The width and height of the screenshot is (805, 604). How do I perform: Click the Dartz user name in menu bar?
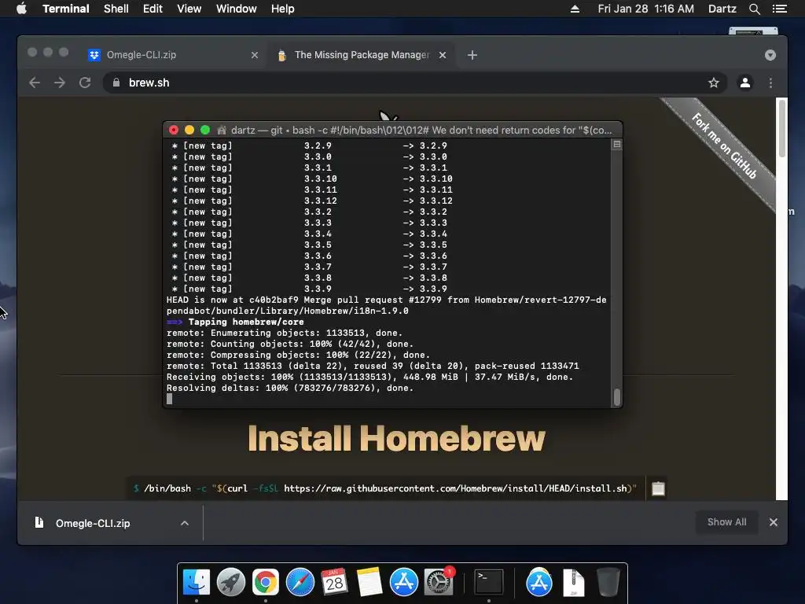click(x=722, y=9)
